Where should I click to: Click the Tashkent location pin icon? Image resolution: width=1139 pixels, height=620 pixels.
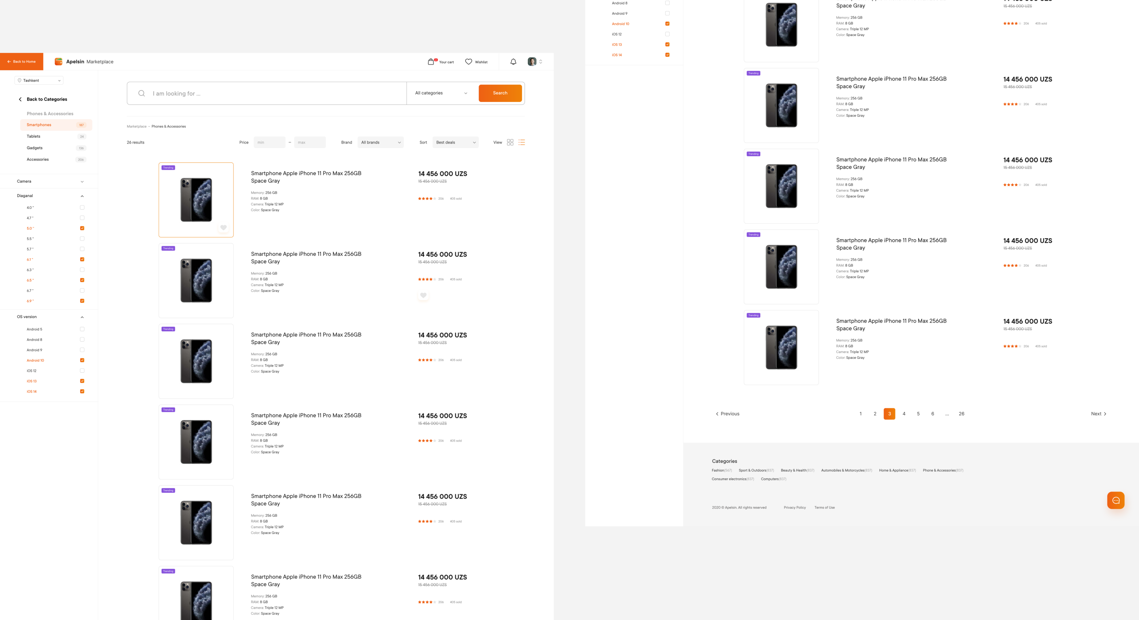19,80
